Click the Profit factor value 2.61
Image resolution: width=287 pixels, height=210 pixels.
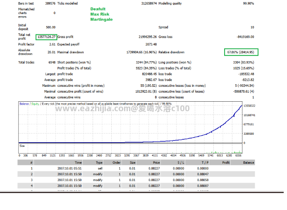pyautogui.click(x=53, y=45)
